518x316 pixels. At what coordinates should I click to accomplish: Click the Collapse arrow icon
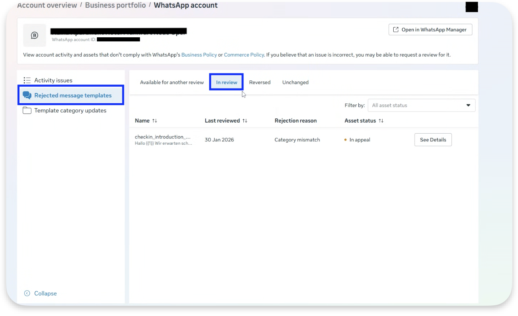[27, 293]
